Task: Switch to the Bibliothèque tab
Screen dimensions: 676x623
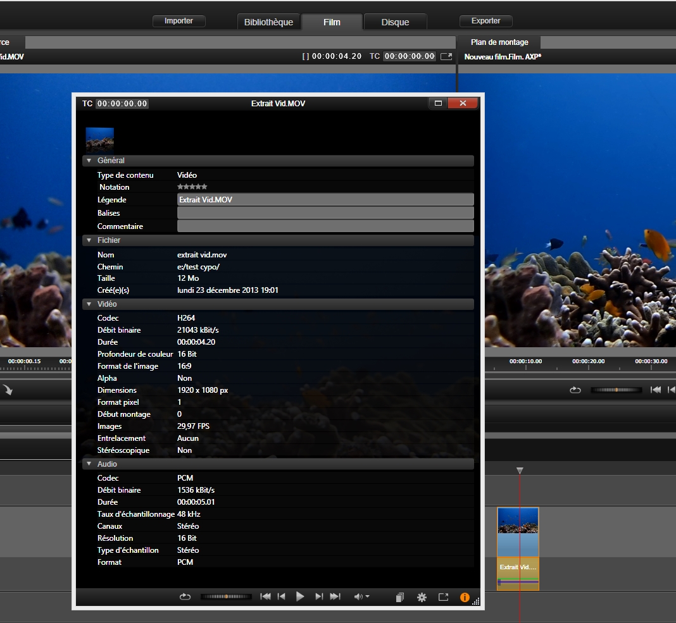Action: pos(268,22)
